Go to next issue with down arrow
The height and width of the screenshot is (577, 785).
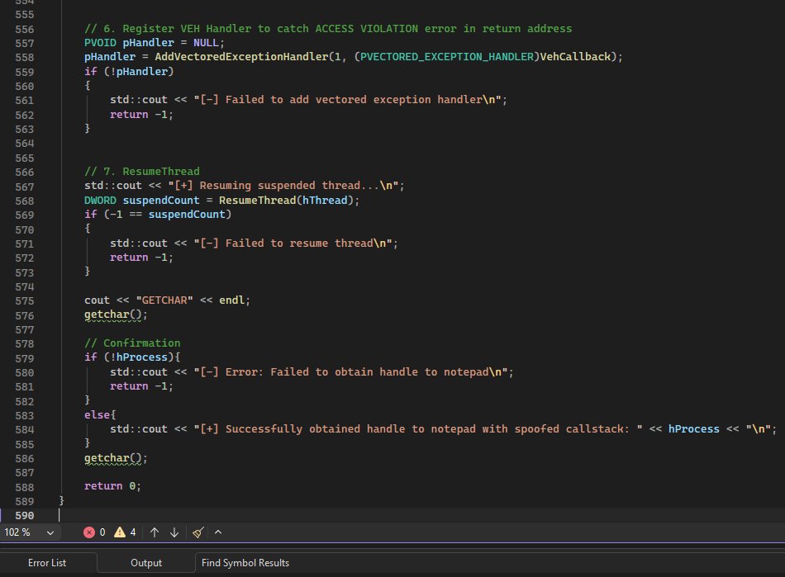(174, 532)
